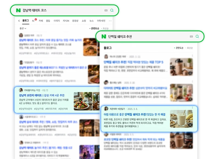Open blog name 카페좋아하는 지인
Image resolution: width=213 pixels, height=159 pixels.
pos(32,90)
